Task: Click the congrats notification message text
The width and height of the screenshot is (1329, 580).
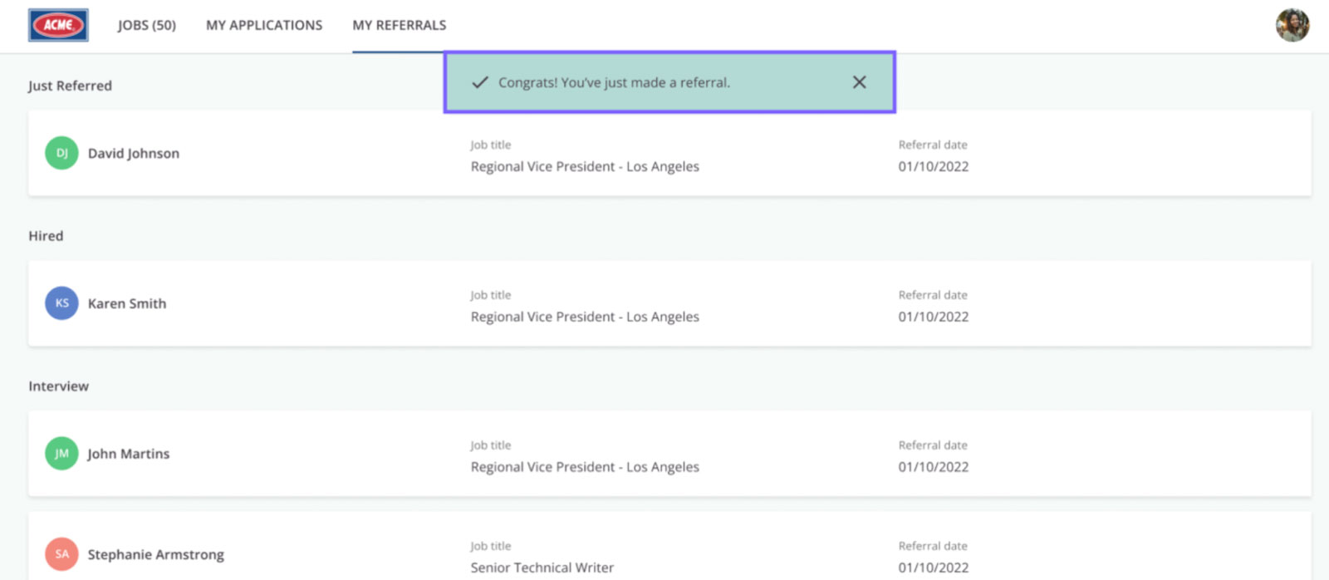Action: tap(614, 82)
